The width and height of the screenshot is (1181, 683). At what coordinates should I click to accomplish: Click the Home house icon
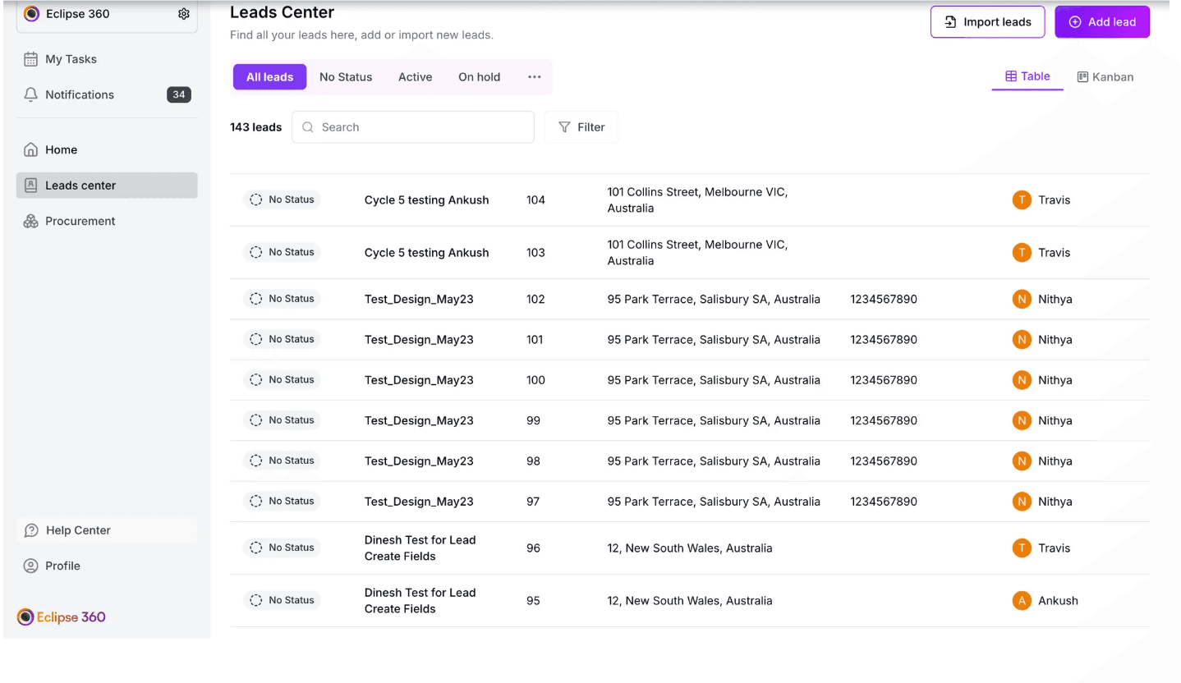click(x=31, y=149)
